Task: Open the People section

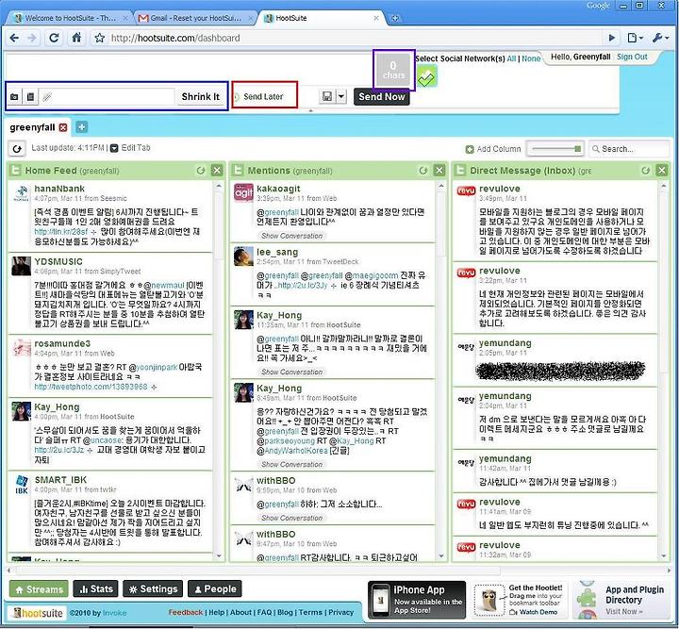Action: 215,588
